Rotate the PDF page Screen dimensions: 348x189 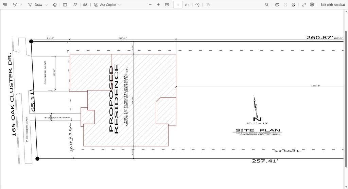pyautogui.click(x=197, y=5)
